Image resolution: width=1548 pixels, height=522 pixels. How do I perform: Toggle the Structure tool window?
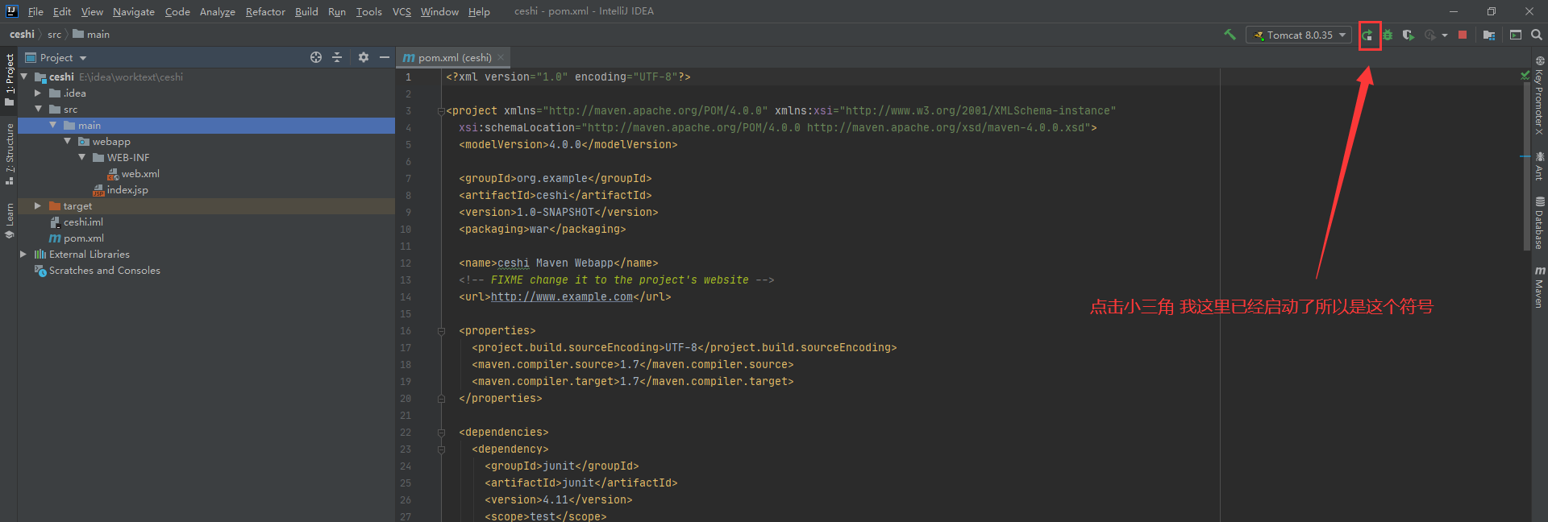(10, 153)
